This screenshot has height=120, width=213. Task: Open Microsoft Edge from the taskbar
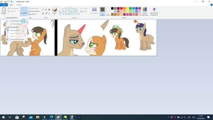click(x=51, y=117)
